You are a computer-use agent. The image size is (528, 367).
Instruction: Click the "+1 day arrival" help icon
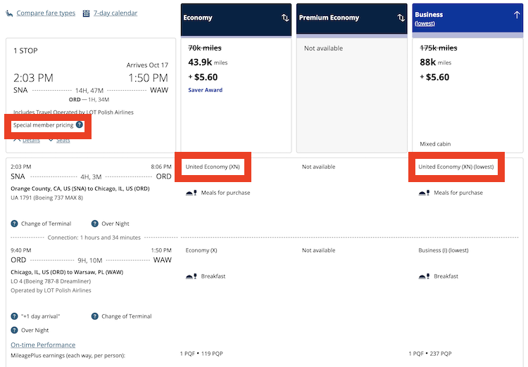(14, 316)
